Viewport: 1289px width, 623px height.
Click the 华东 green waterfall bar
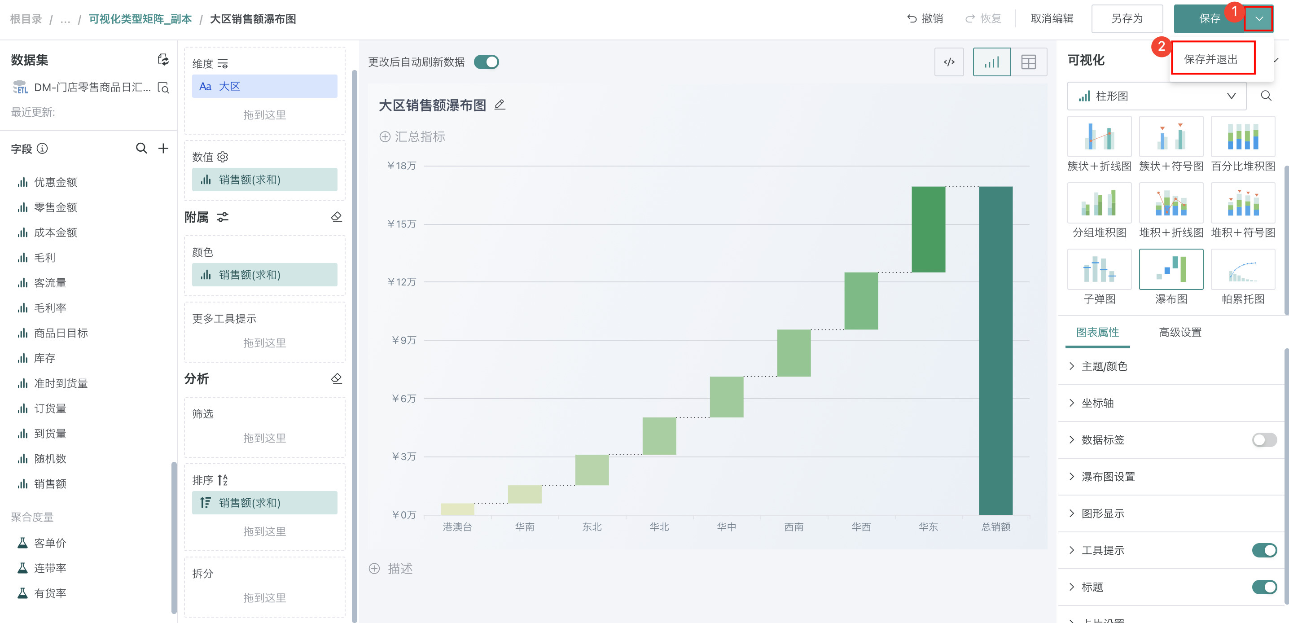pos(928,229)
